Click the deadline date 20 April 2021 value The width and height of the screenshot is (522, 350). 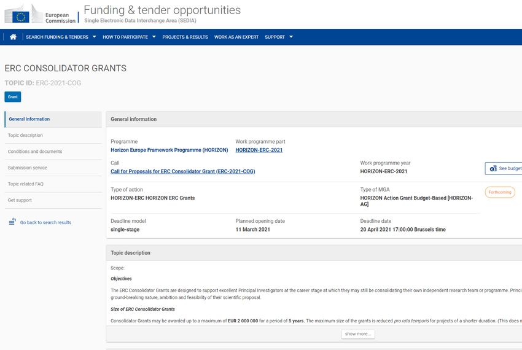pos(403,230)
